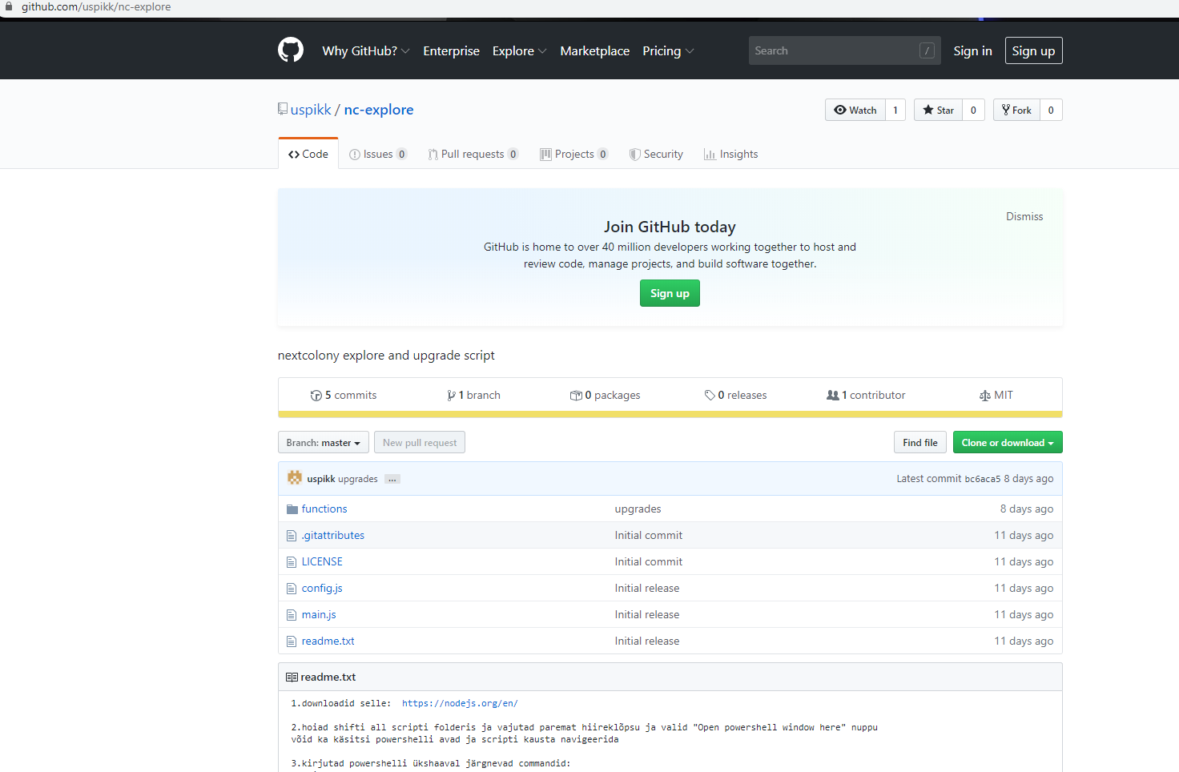Click the GitHub Octocat logo
Screen dimensions: 1179x772
(x=291, y=50)
